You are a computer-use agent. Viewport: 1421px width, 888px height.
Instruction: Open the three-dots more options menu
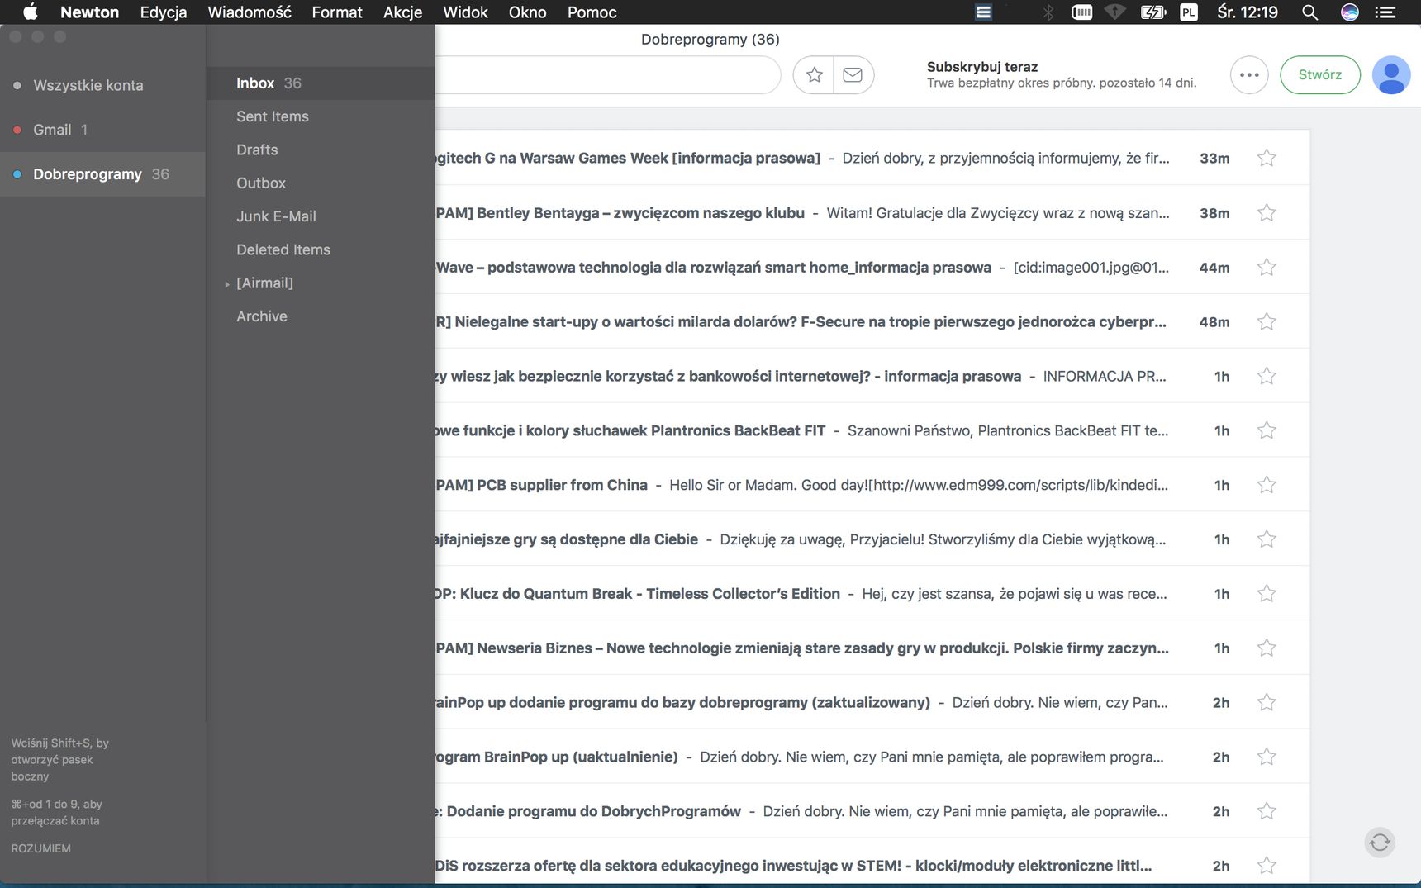[1249, 75]
